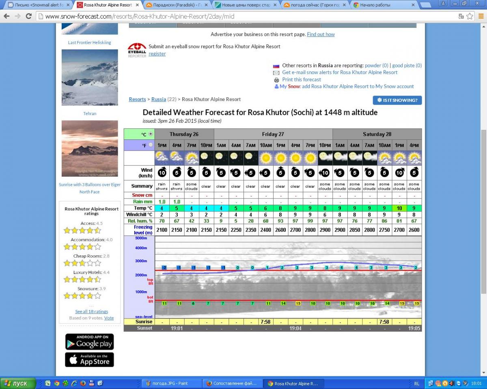The image size is (487, 389).
Task: Open the Chrome menu button
Action: point(480,16)
